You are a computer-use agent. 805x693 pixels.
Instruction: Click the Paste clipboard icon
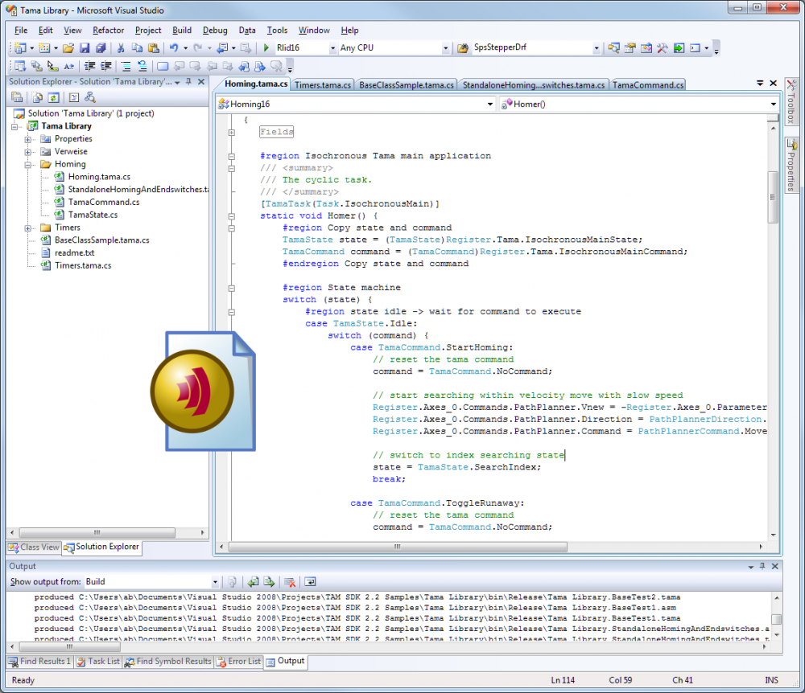[152, 48]
